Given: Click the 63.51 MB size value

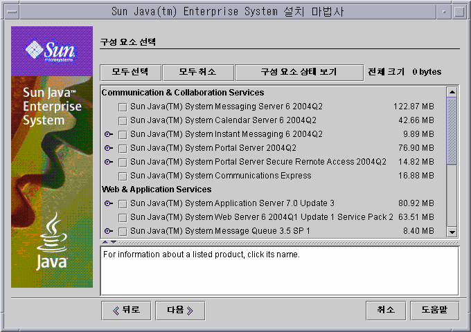Looking at the screenshot, I should pos(416,217).
